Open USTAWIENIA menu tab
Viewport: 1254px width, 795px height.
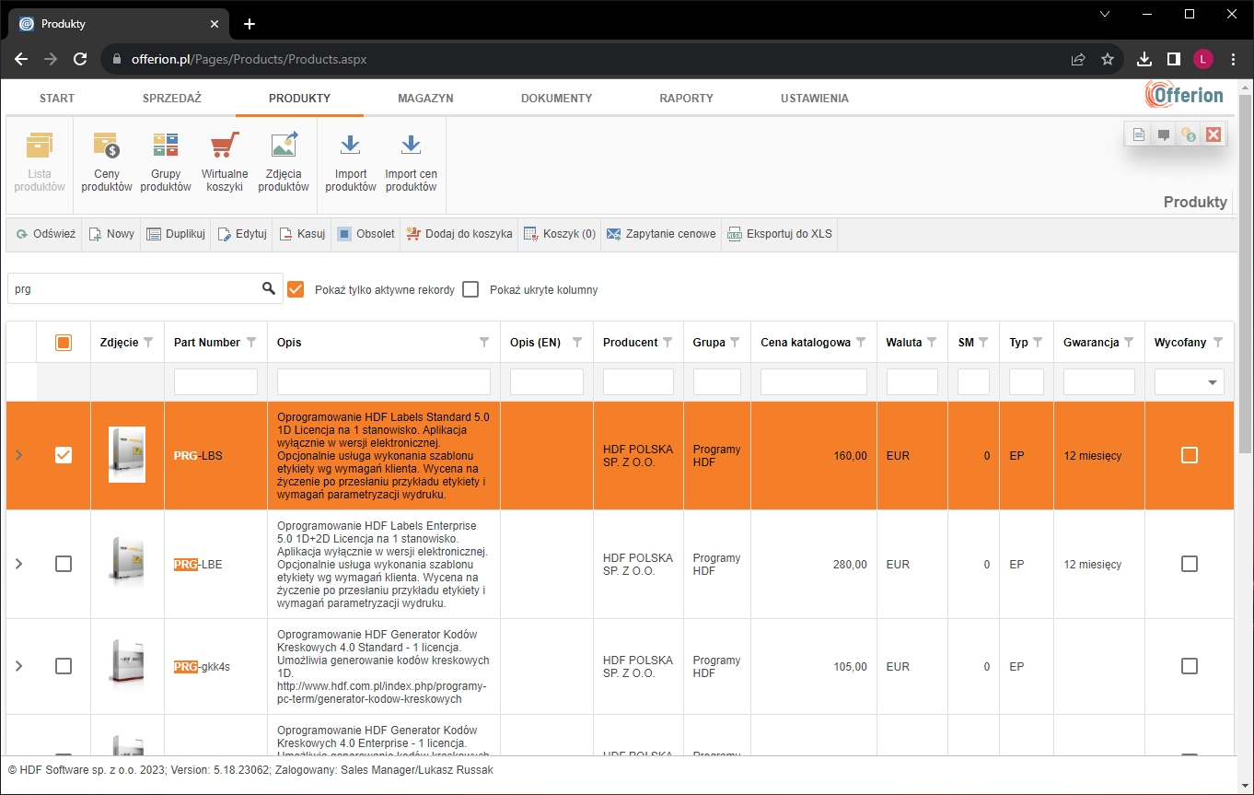pyautogui.click(x=815, y=98)
